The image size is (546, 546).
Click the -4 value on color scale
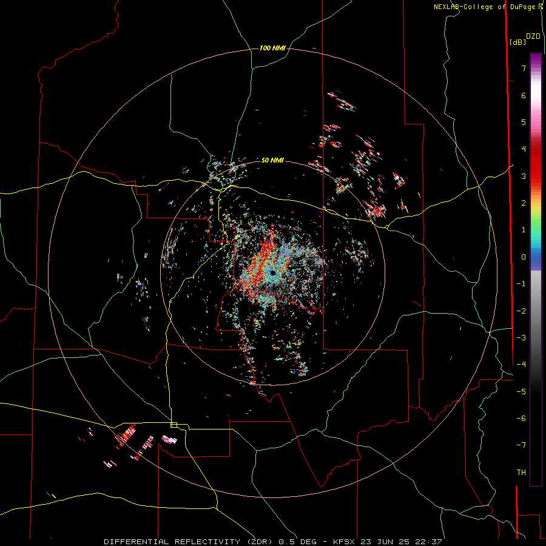tap(521, 365)
